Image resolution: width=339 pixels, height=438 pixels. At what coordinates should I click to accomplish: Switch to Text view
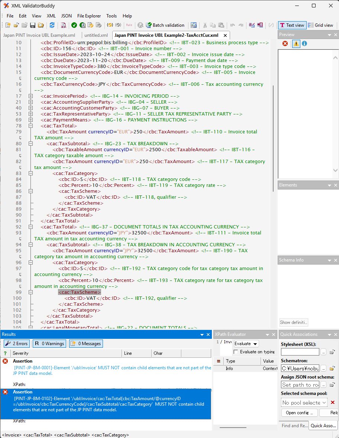click(292, 25)
